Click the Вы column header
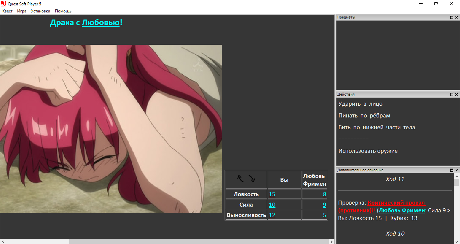The width and height of the screenshot is (460, 244). pyautogui.click(x=285, y=180)
